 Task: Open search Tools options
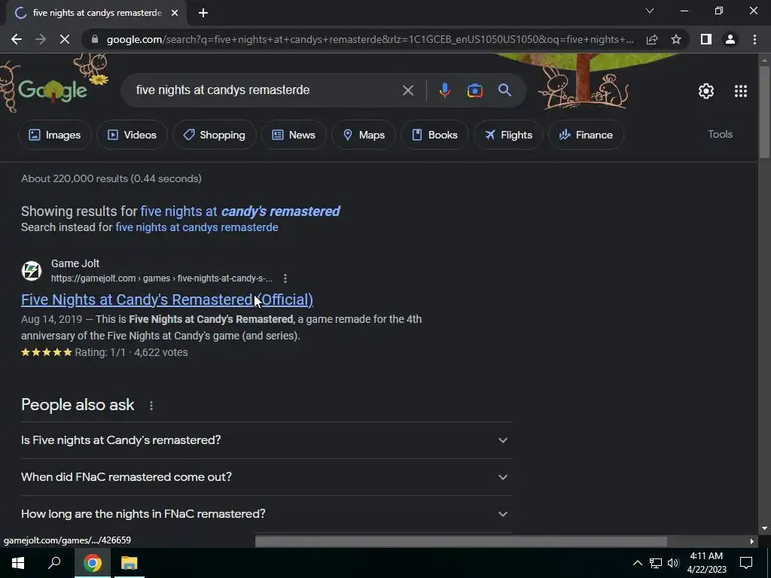coord(720,134)
